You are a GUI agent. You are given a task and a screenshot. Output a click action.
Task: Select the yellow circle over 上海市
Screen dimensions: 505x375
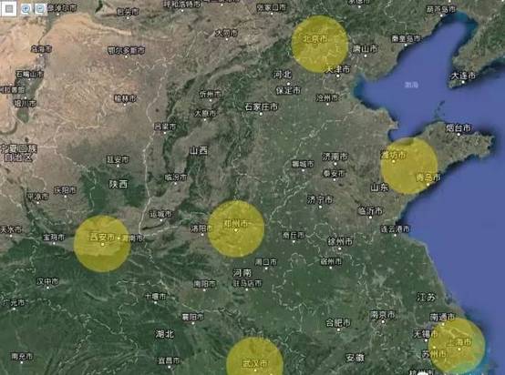pyautogui.click(x=457, y=345)
